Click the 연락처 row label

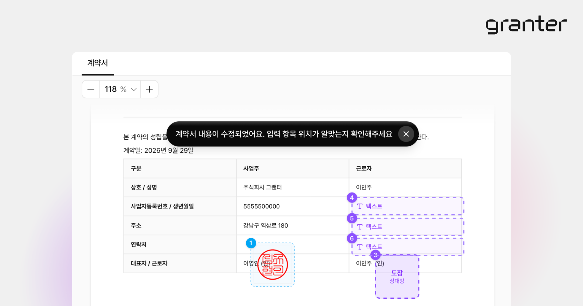point(138,244)
